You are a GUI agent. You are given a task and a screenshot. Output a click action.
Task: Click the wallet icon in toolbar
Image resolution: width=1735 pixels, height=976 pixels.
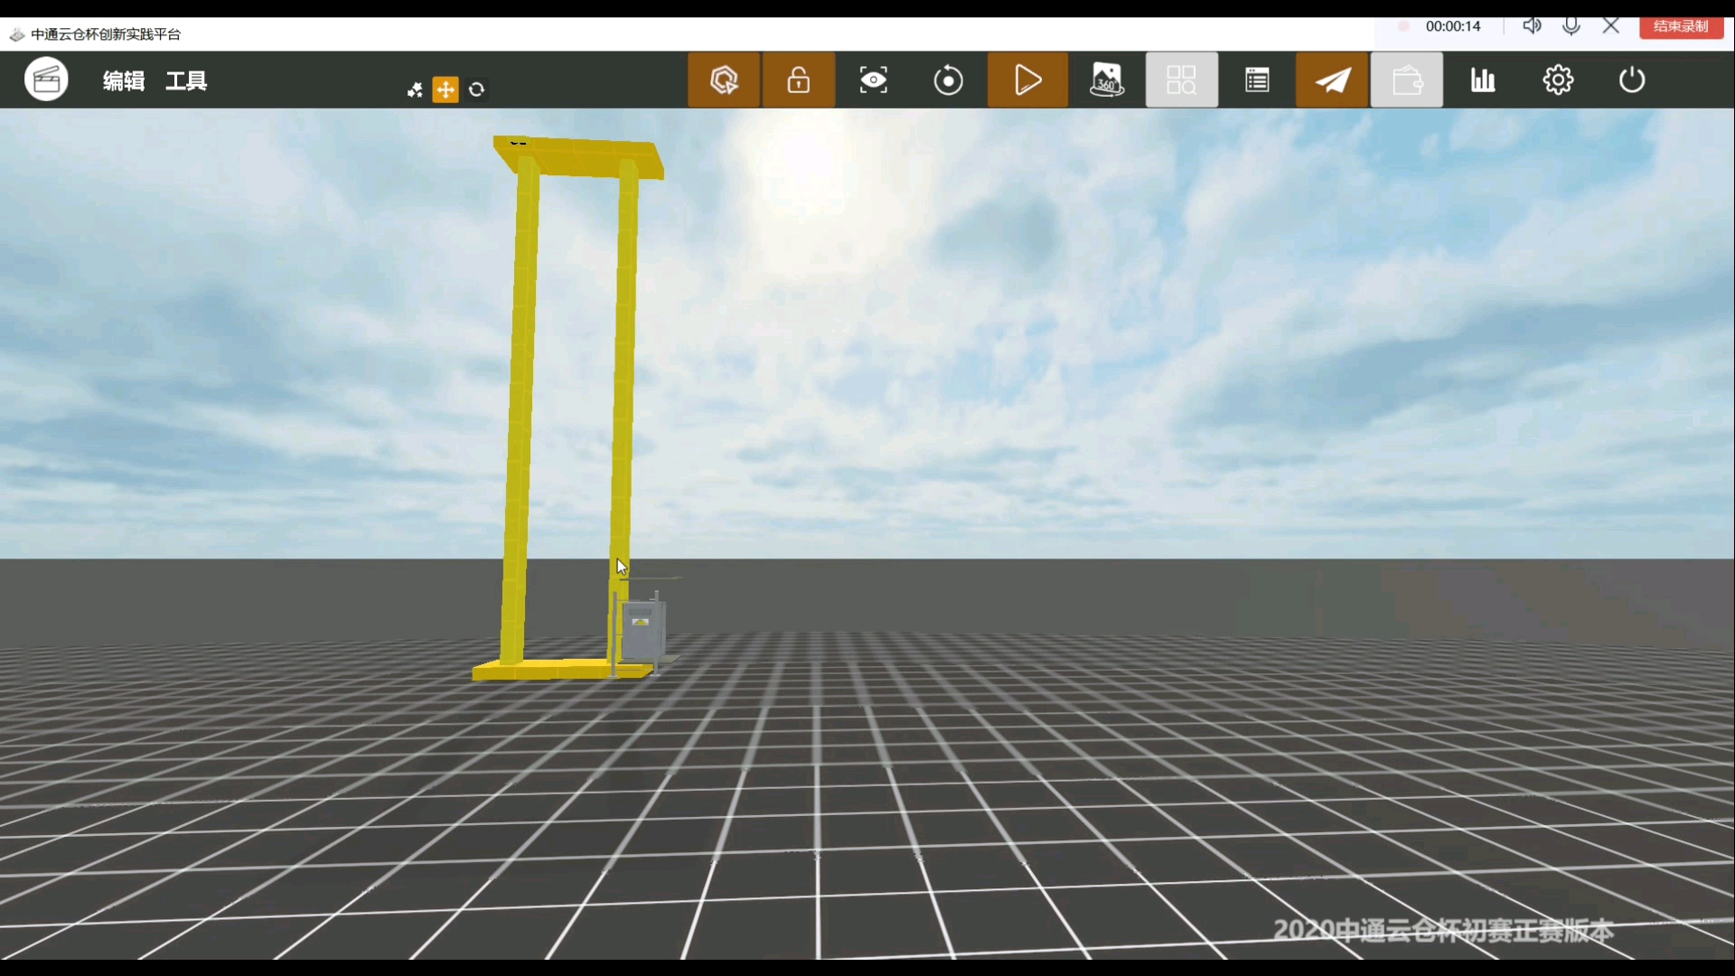coord(1407,80)
